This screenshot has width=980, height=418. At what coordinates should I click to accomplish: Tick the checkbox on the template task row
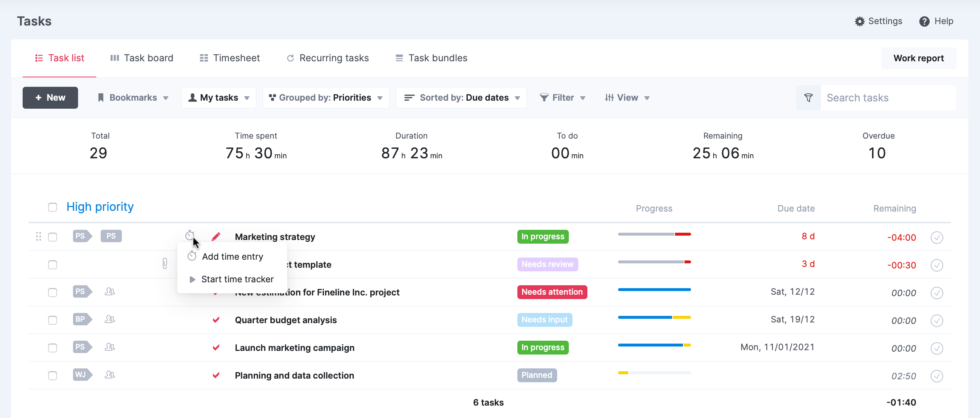tap(53, 265)
